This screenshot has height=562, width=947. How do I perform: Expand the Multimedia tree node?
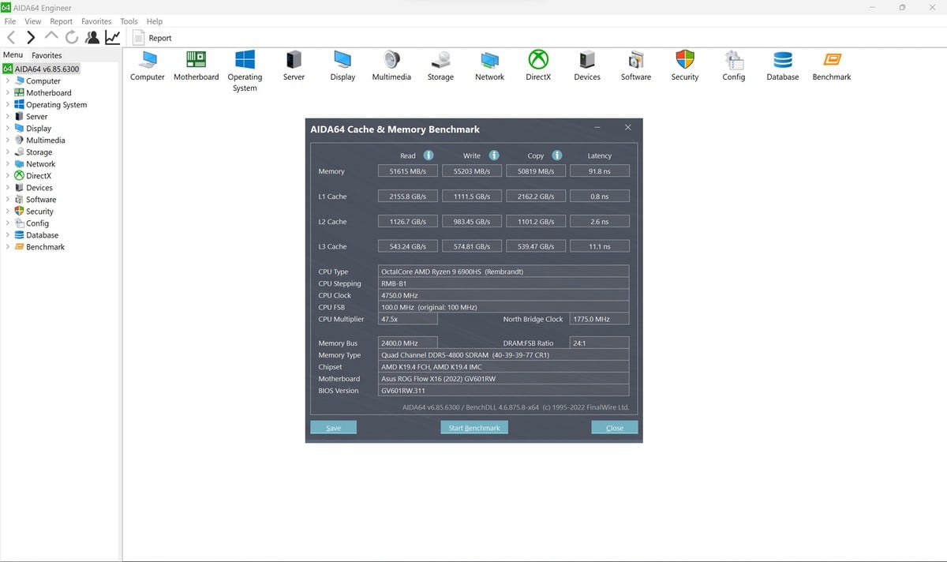pyautogui.click(x=8, y=140)
